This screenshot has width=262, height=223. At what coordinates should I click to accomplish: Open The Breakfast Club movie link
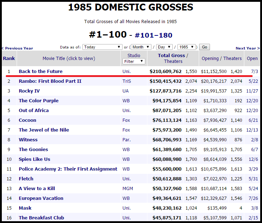41,218
